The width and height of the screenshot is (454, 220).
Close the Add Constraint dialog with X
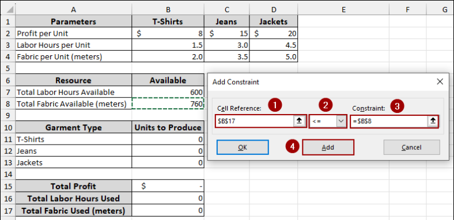440,82
